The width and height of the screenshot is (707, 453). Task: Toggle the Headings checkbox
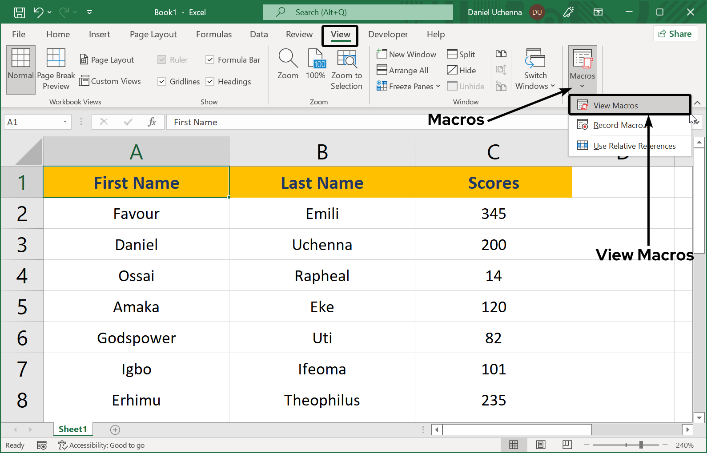[x=210, y=81]
